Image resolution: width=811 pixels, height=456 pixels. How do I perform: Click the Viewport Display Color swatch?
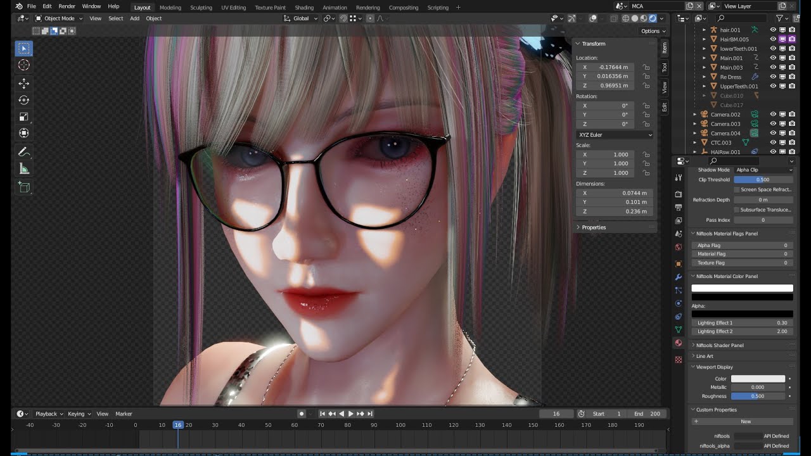[758, 379]
